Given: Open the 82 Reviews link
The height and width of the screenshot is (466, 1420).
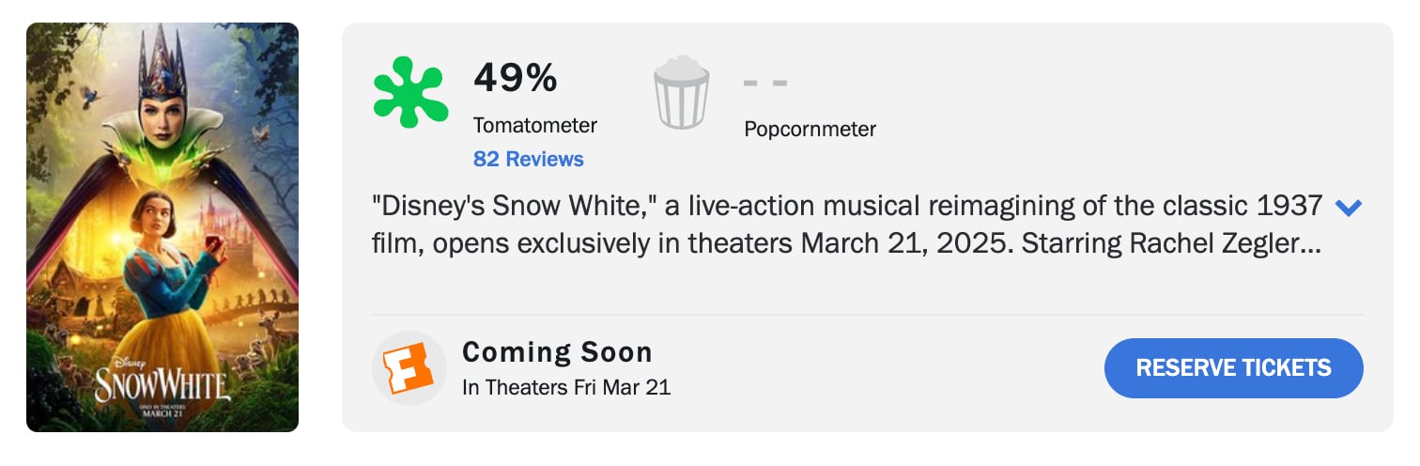Looking at the screenshot, I should point(528,159).
